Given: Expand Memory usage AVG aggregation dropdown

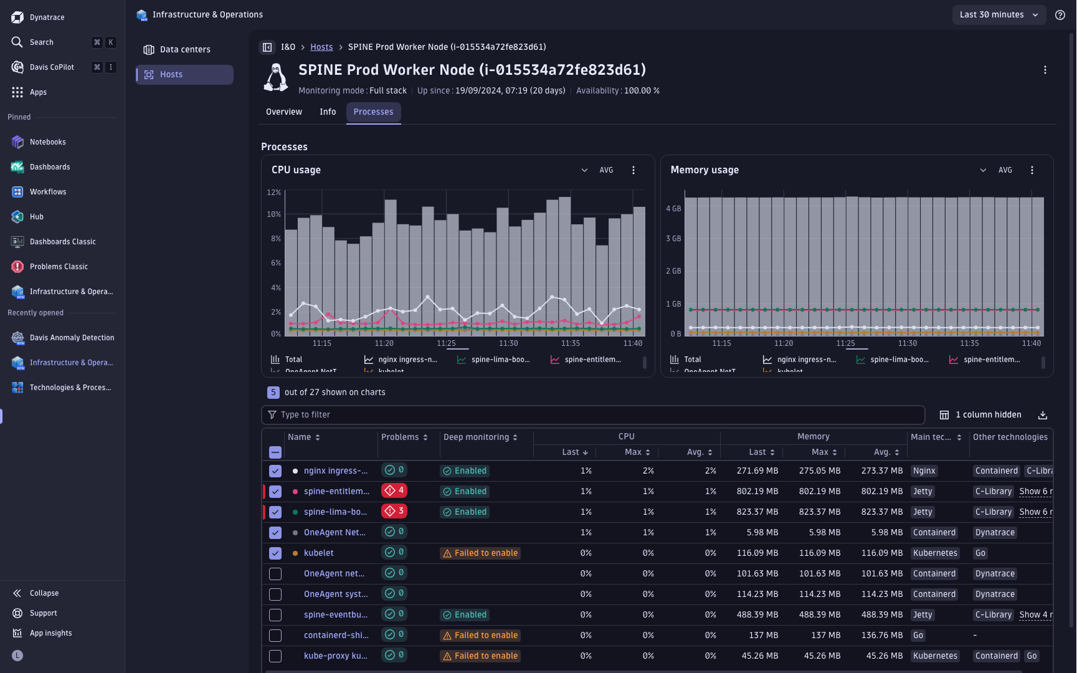Looking at the screenshot, I should pos(996,170).
